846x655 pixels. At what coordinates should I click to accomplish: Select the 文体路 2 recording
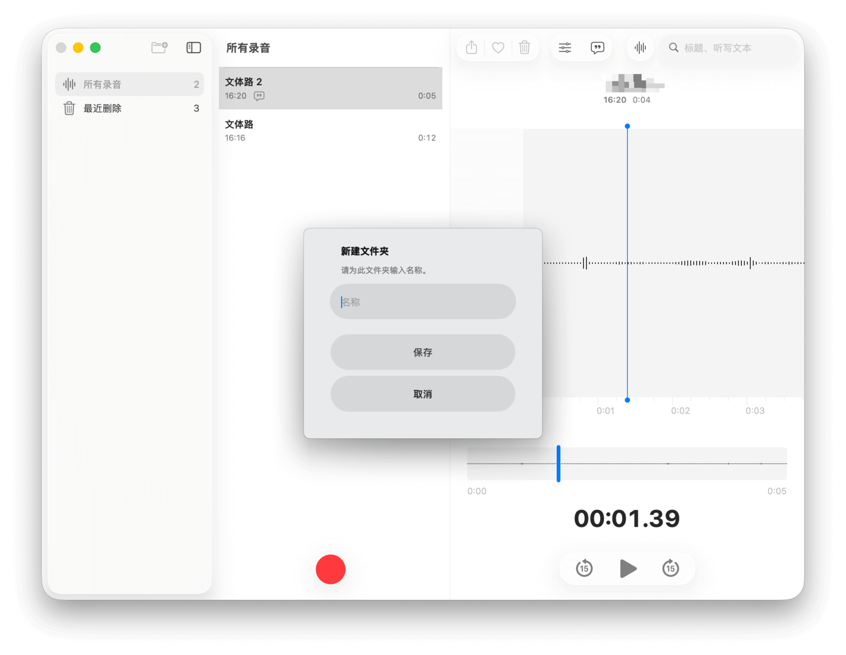tap(330, 88)
